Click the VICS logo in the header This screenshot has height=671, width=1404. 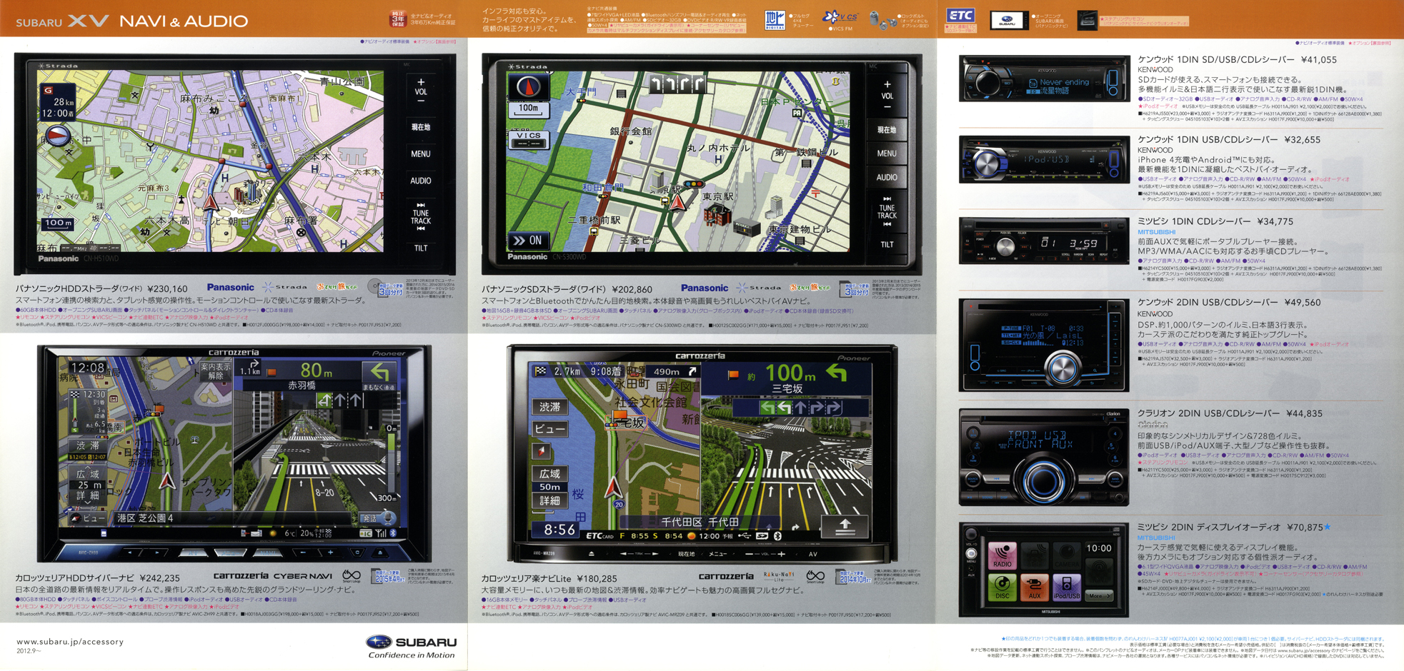point(840,17)
